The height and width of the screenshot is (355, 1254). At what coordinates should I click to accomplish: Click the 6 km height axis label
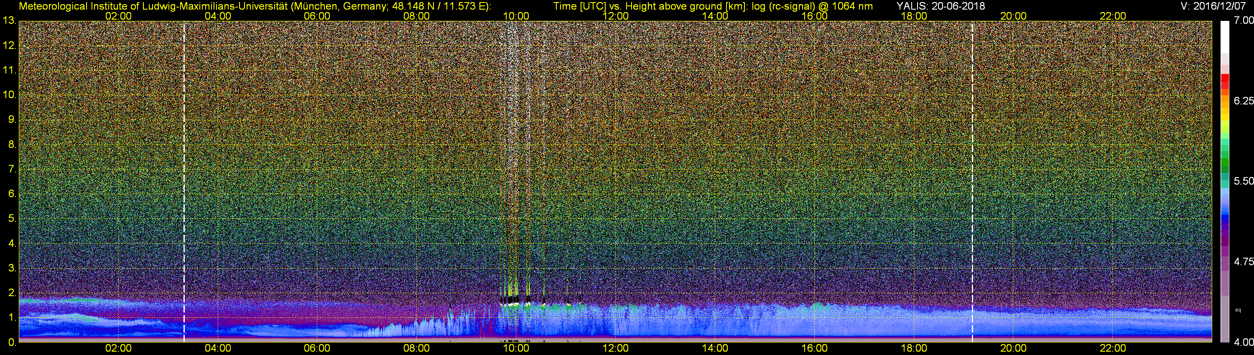pyautogui.click(x=12, y=194)
